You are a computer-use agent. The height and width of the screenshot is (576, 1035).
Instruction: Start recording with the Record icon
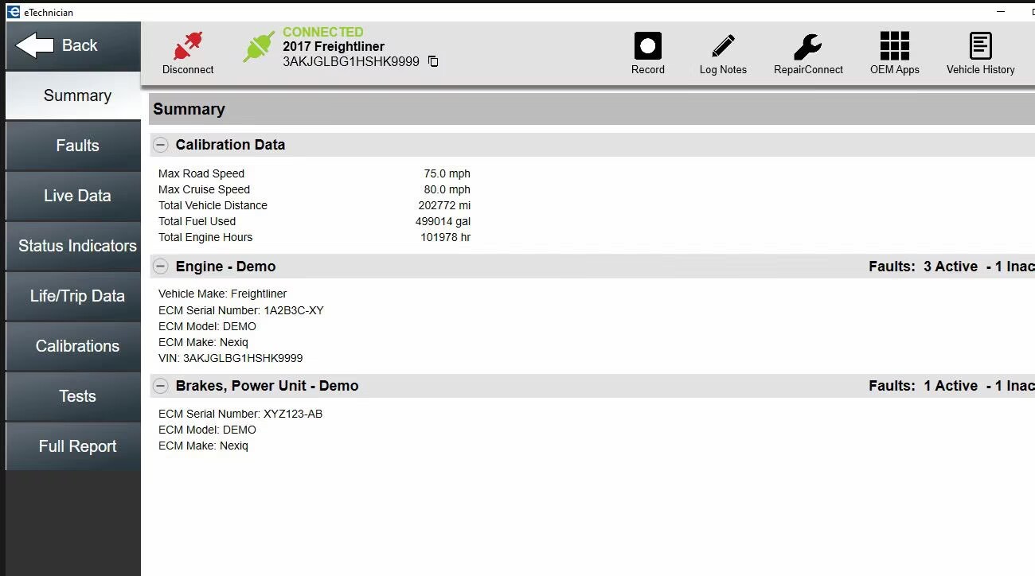[647, 46]
